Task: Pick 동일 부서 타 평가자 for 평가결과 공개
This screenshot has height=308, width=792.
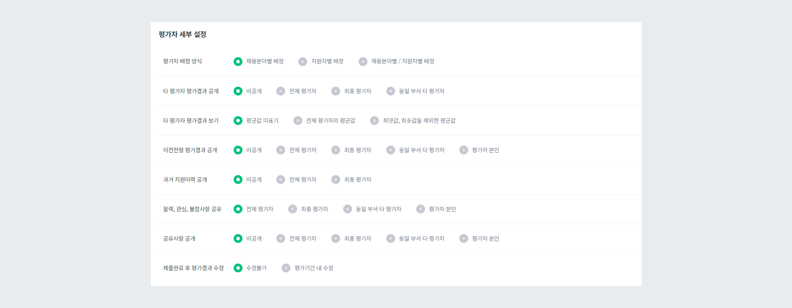Action: coord(390,91)
